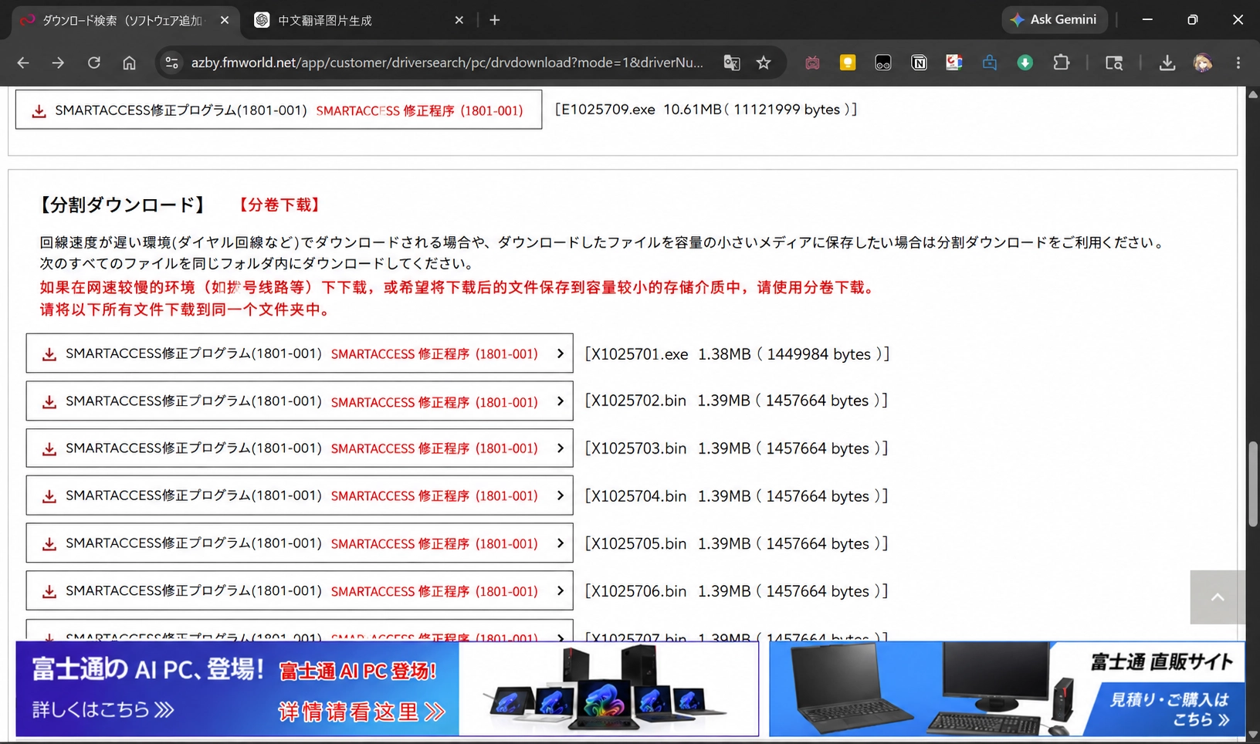Image resolution: width=1260 pixels, height=744 pixels.
Task: Open the black googly-eyes extension icon
Action: [883, 63]
